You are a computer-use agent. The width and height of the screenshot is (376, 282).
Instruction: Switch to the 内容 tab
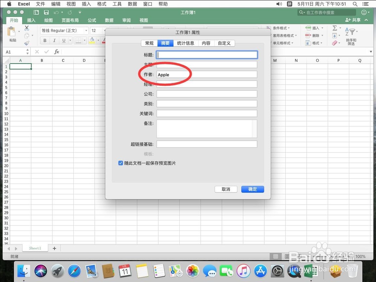tap(206, 43)
